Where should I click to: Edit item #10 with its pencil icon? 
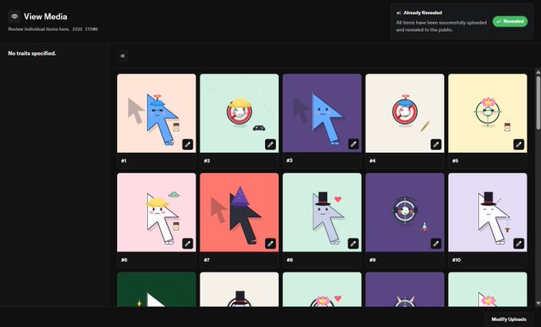click(x=519, y=243)
